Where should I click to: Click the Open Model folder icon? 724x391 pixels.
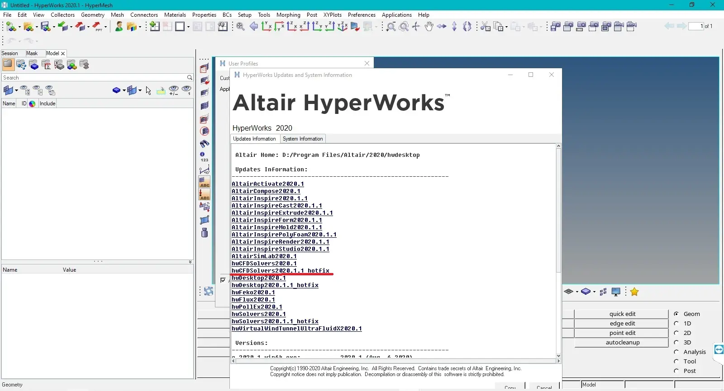(29, 27)
